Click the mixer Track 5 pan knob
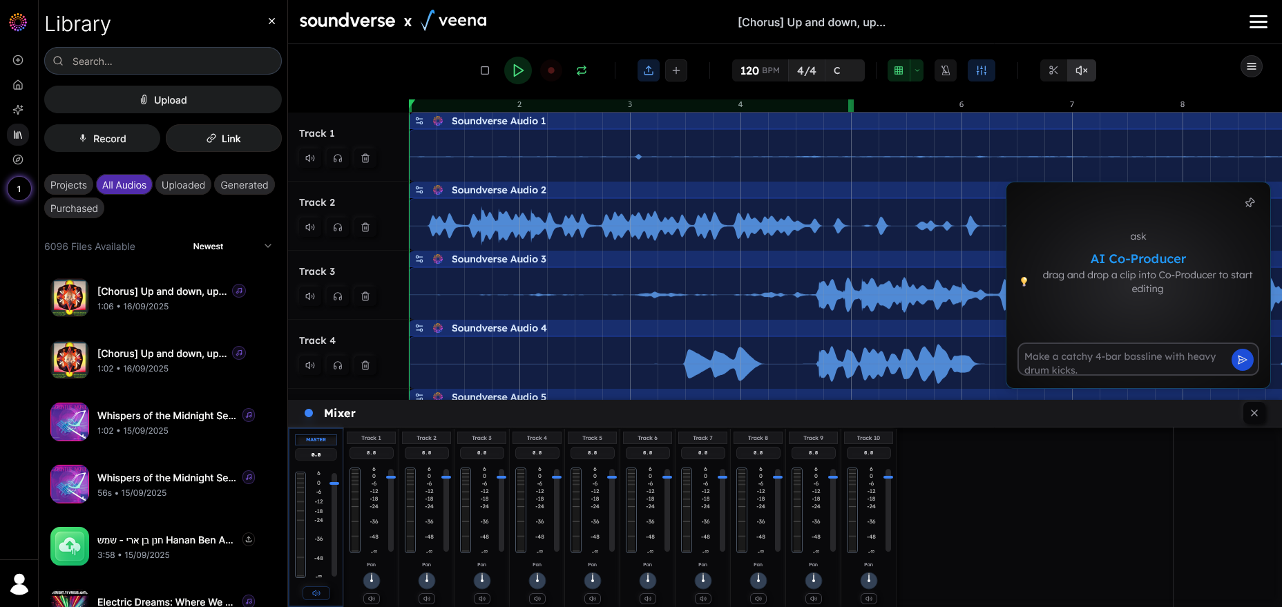 point(593,580)
